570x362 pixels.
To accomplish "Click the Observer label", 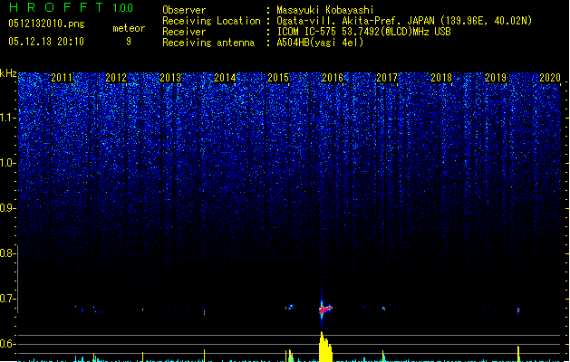I will pyautogui.click(x=184, y=10).
